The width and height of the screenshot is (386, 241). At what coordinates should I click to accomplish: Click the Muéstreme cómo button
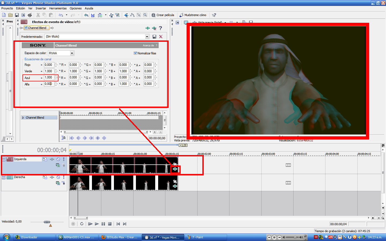pyautogui.click(x=193, y=15)
